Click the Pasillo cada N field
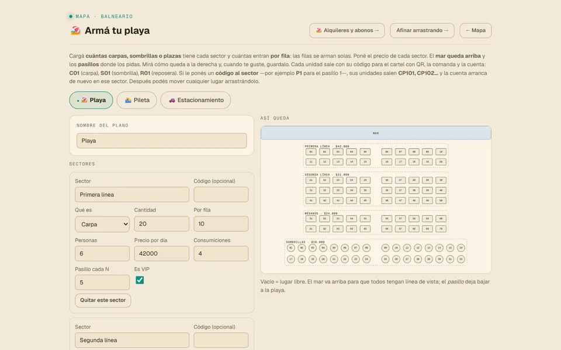Screen dimensions: 561x350 (102, 282)
